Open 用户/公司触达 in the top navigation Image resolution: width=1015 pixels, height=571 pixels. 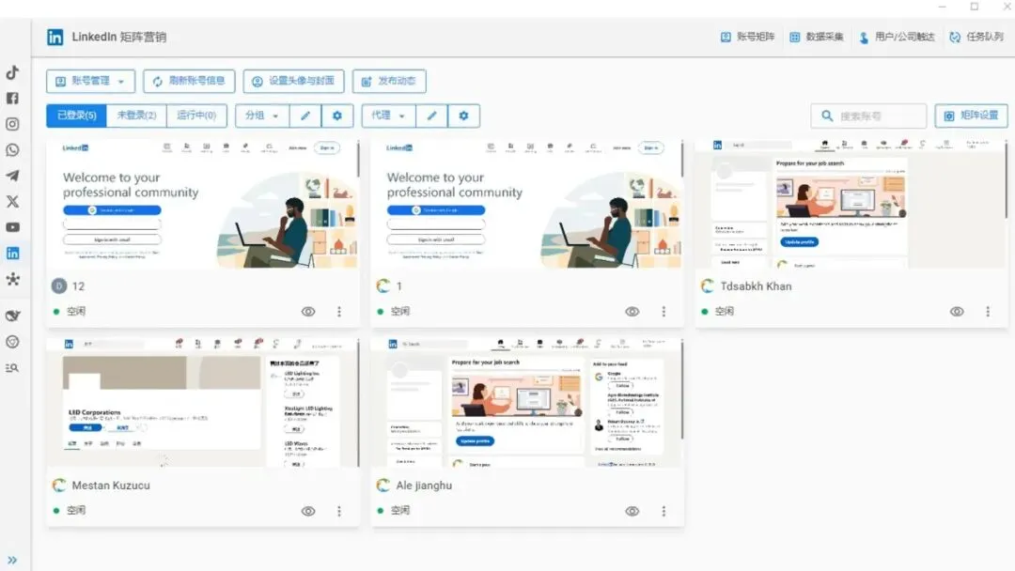(x=897, y=37)
